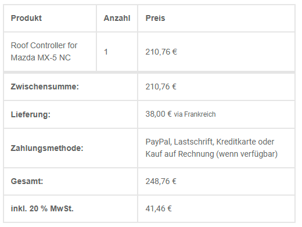Screen dimensions: 302x227
Task: Click the Lieferung label
Action: (x=31, y=114)
